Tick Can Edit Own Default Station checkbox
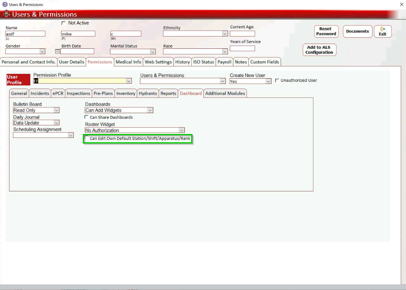The height and width of the screenshot is (290, 406). point(87,138)
